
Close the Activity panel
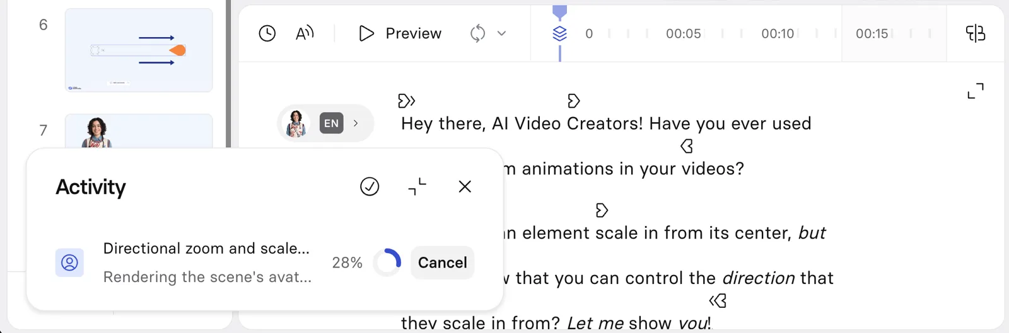click(x=465, y=186)
